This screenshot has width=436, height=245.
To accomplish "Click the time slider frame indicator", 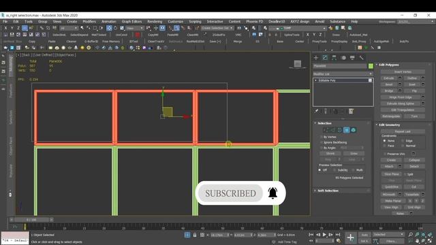I will pos(31,220).
